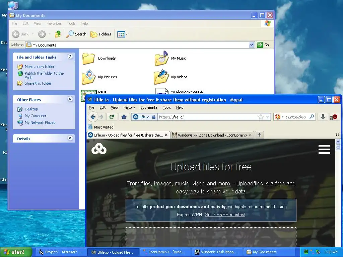The image size is (343, 257).
Task: Go to Desktop in Other Places
Action: click(x=31, y=109)
